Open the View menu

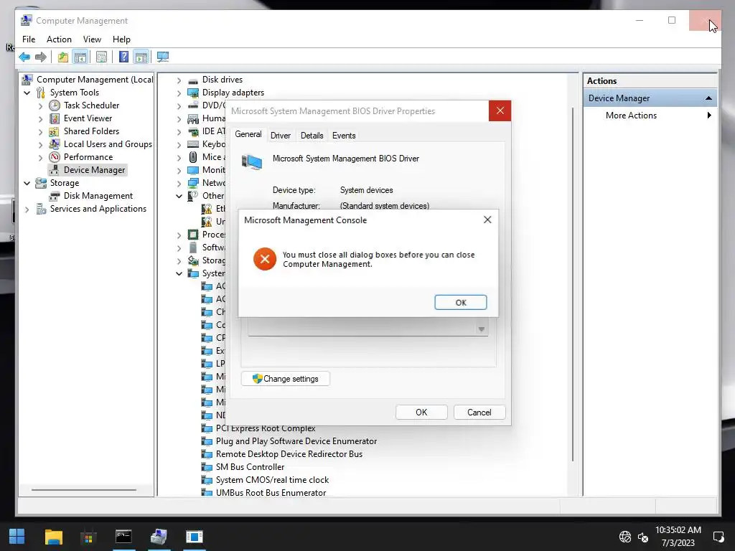point(92,39)
